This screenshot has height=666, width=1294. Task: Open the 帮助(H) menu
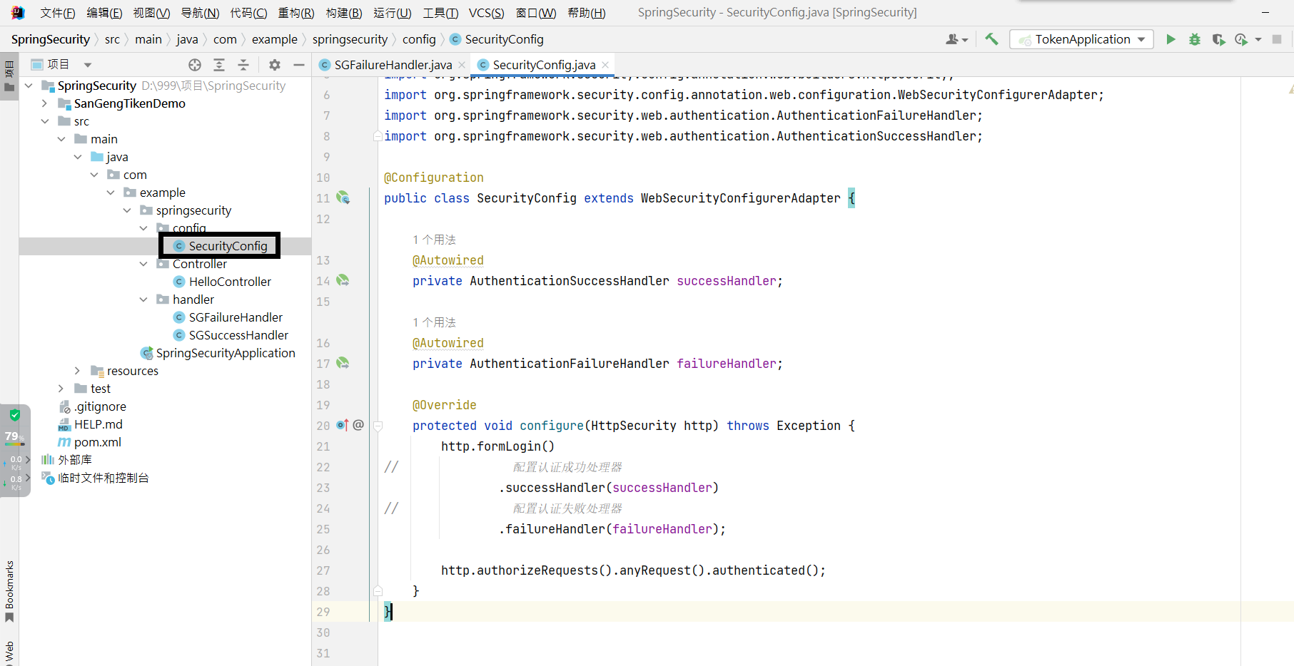tap(587, 13)
